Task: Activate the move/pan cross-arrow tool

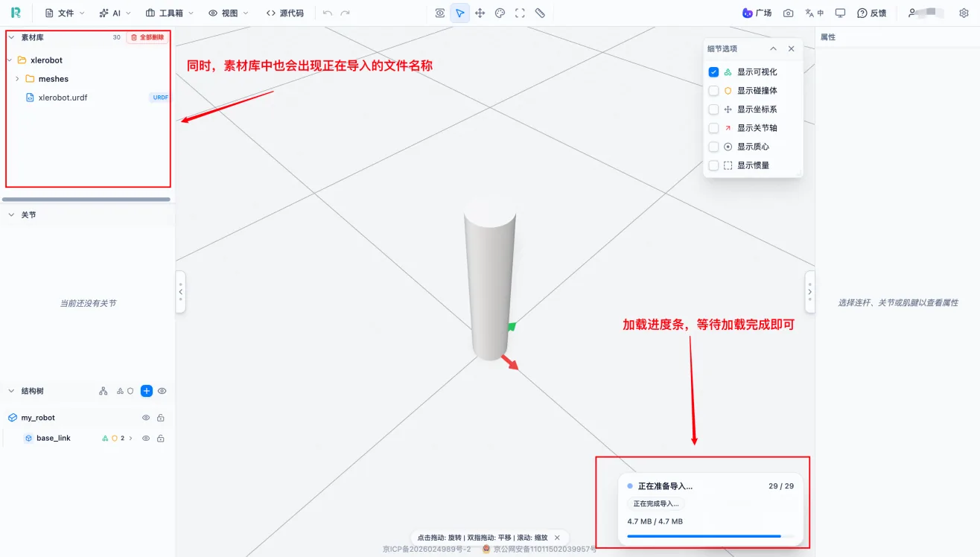Action: click(x=480, y=13)
